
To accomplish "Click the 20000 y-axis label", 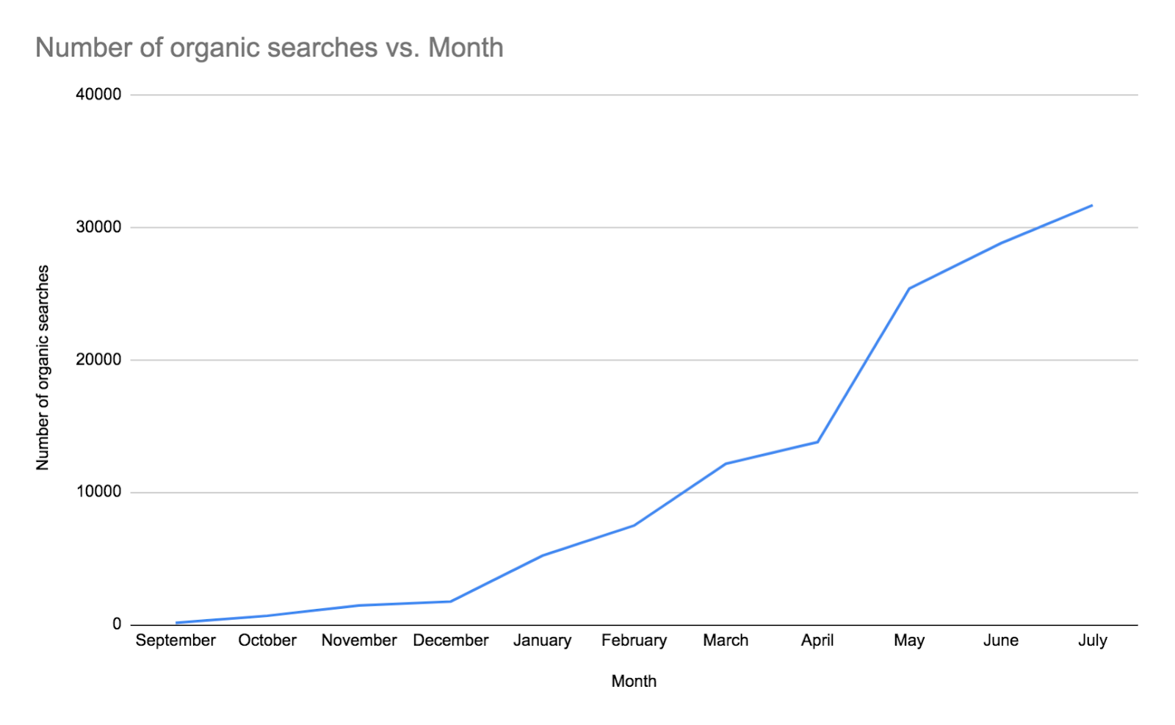I will pyautogui.click(x=98, y=360).
